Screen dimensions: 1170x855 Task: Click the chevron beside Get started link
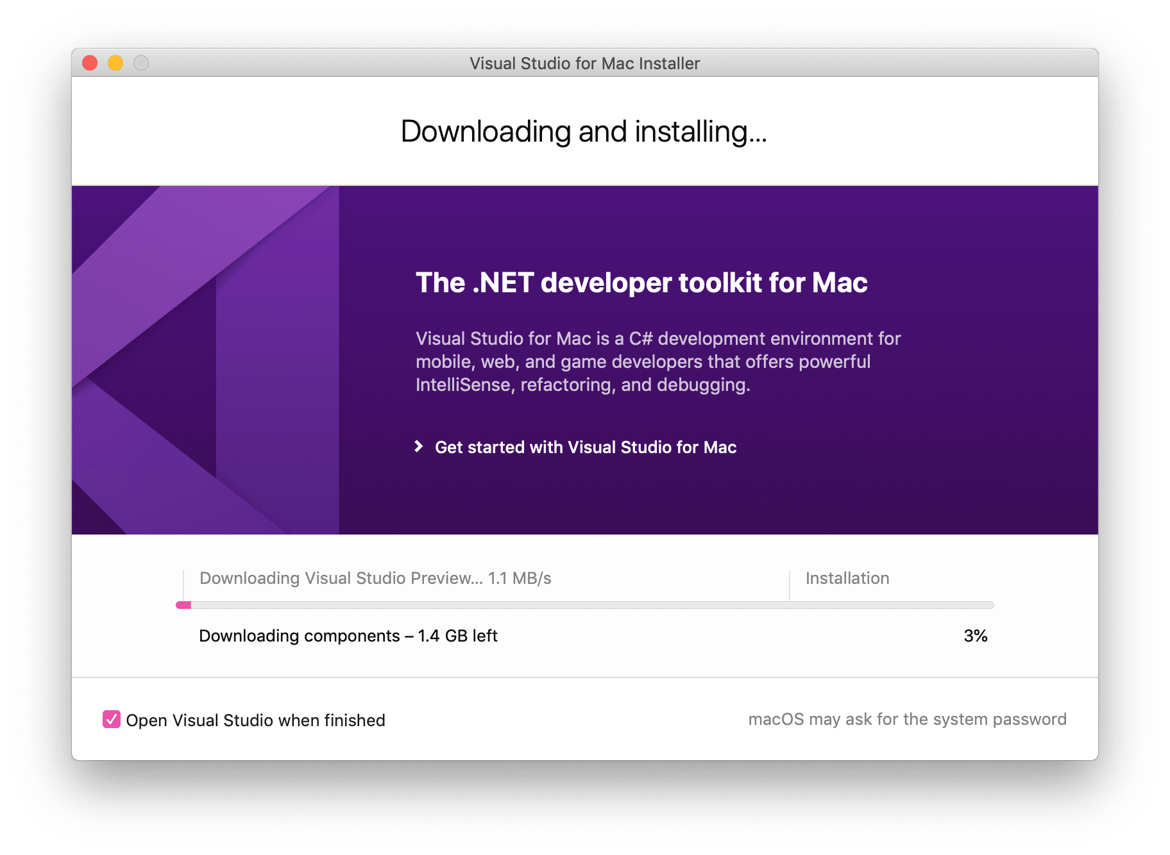pyautogui.click(x=419, y=446)
